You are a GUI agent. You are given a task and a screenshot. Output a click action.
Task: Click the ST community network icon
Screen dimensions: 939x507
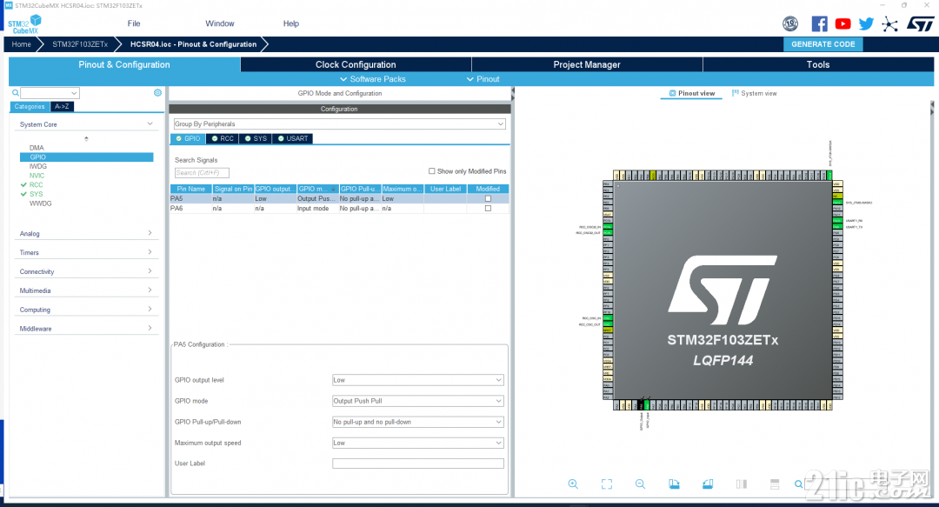click(890, 24)
